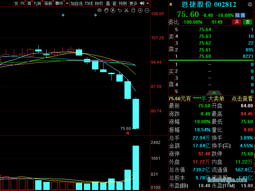Viewport: 255px width, 191px height.
Task: Select the hand pan tool
Action: tap(106, 10)
